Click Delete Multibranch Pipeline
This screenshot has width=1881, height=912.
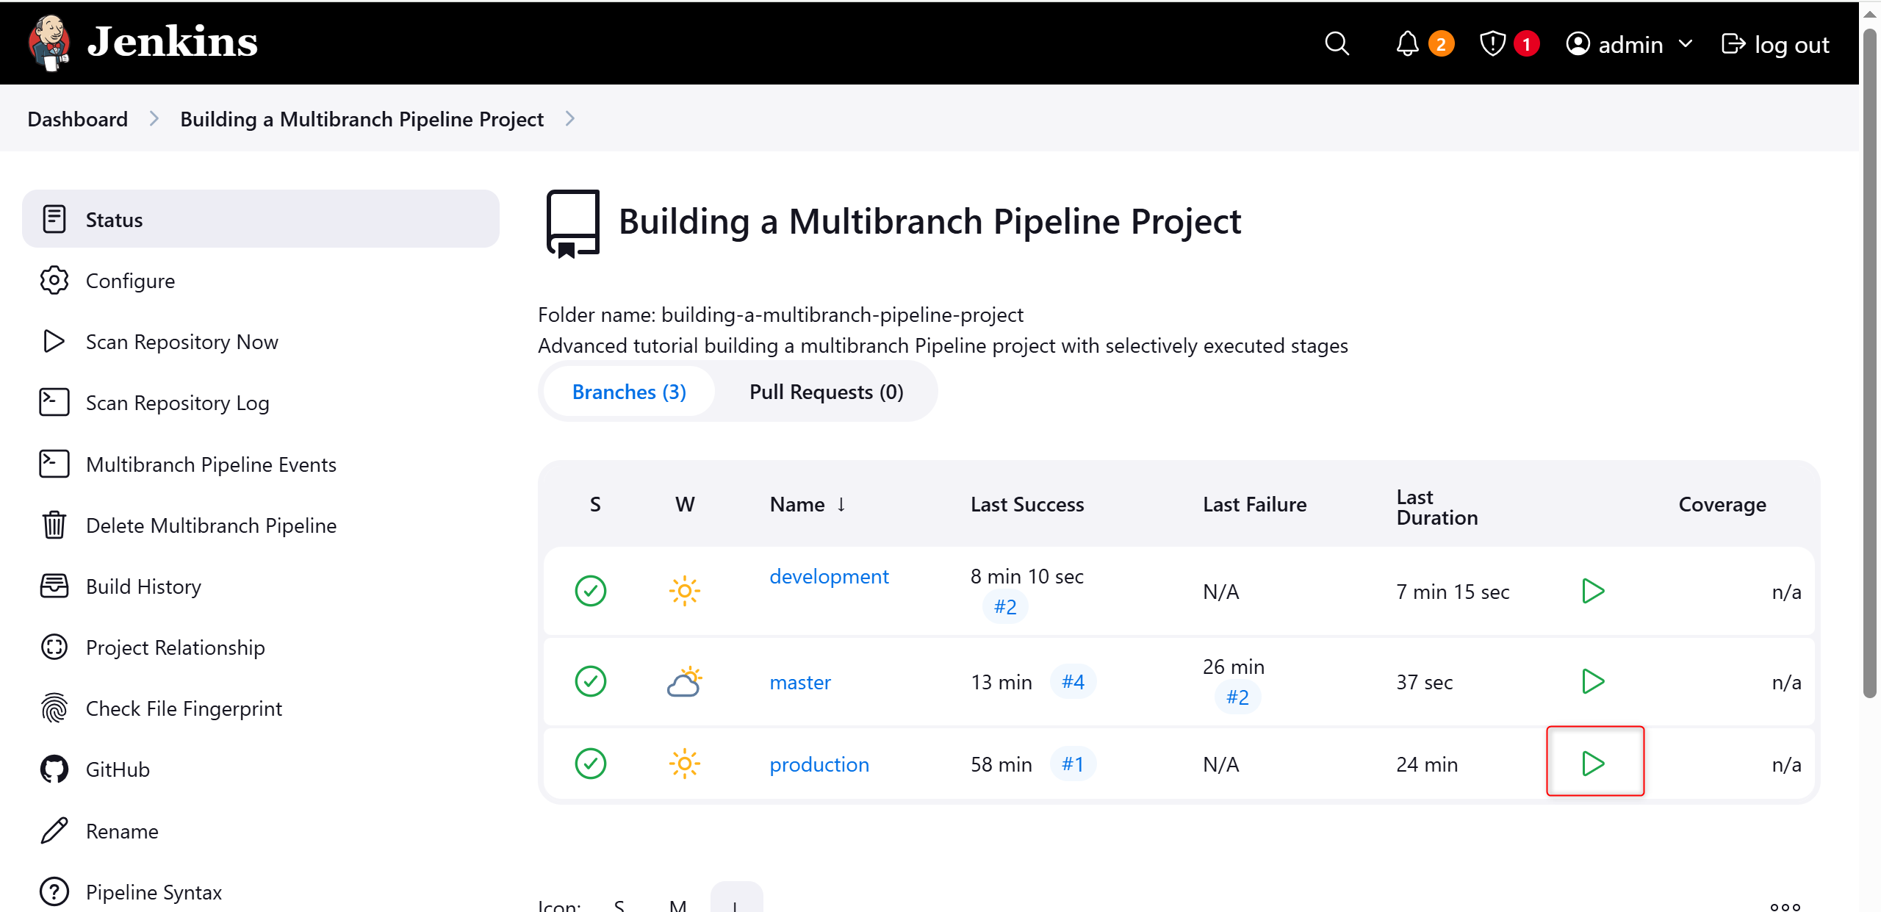(261, 525)
